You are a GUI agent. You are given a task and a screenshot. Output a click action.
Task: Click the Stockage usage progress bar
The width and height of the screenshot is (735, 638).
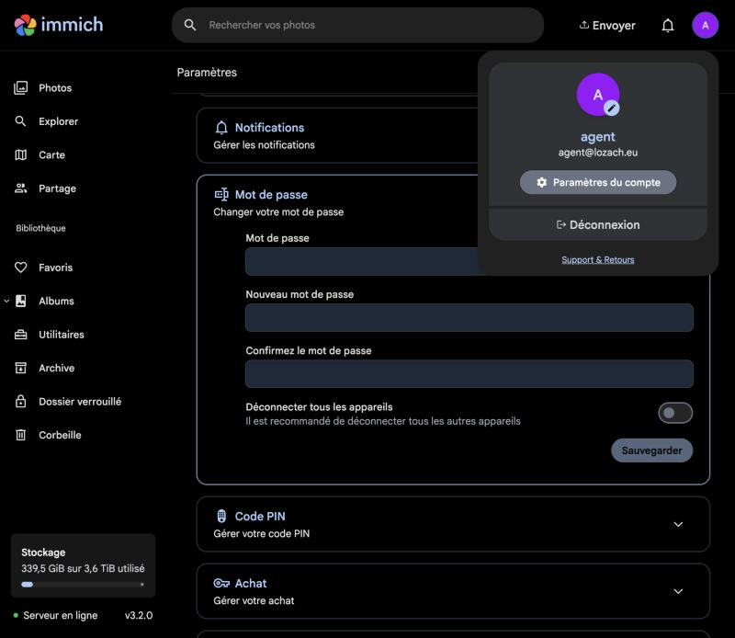tap(83, 585)
